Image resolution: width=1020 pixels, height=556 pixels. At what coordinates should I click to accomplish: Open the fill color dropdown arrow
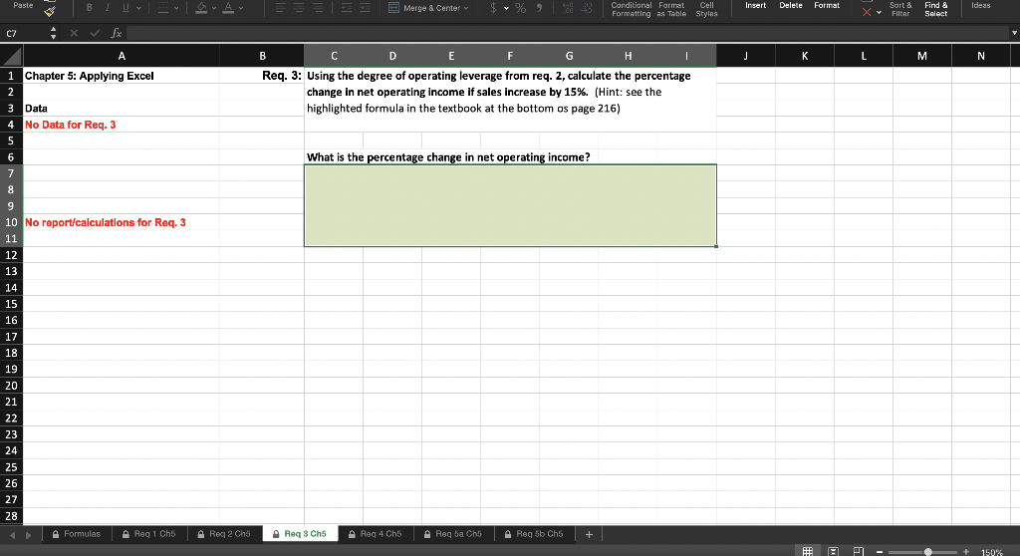click(x=214, y=8)
